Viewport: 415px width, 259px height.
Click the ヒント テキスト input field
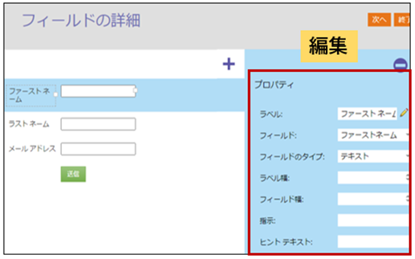pos(373,241)
